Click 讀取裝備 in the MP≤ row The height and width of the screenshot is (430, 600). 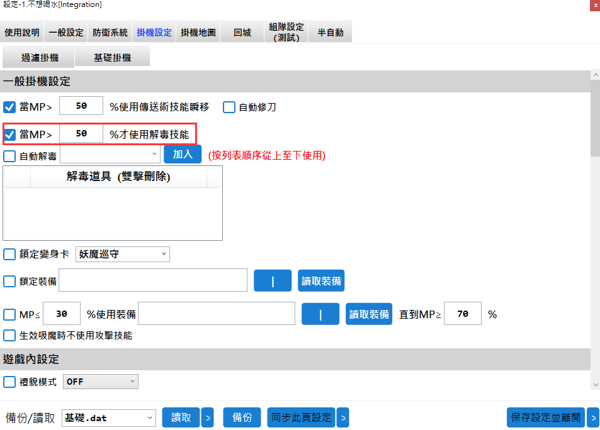point(369,314)
